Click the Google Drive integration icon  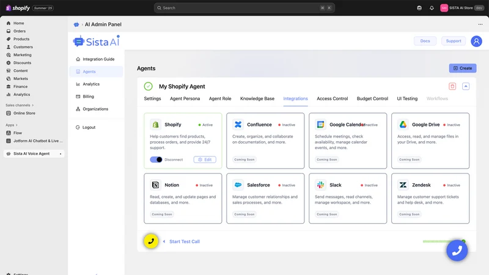[x=403, y=125]
